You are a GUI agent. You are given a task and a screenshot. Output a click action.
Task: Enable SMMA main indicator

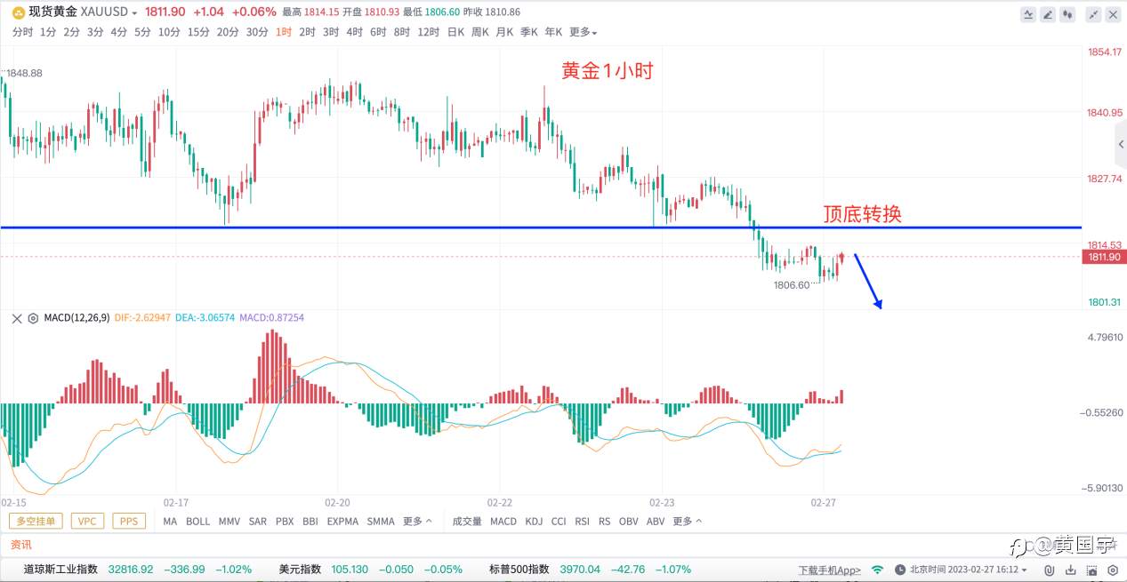[381, 522]
